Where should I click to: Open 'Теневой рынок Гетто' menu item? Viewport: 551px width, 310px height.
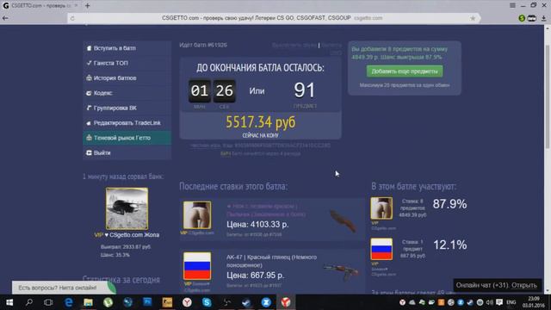point(127,138)
